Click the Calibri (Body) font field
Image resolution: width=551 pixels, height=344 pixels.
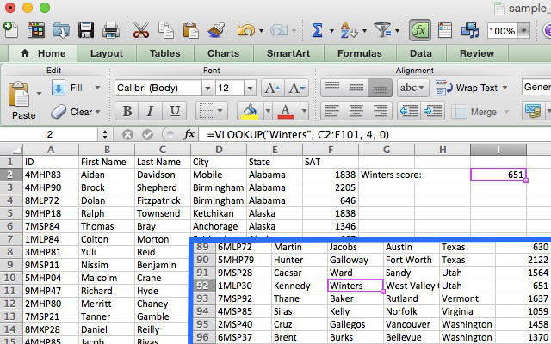[158, 88]
